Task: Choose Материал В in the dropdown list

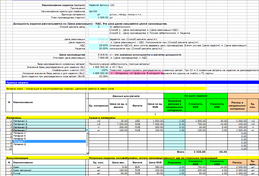Action: tap(49, 139)
